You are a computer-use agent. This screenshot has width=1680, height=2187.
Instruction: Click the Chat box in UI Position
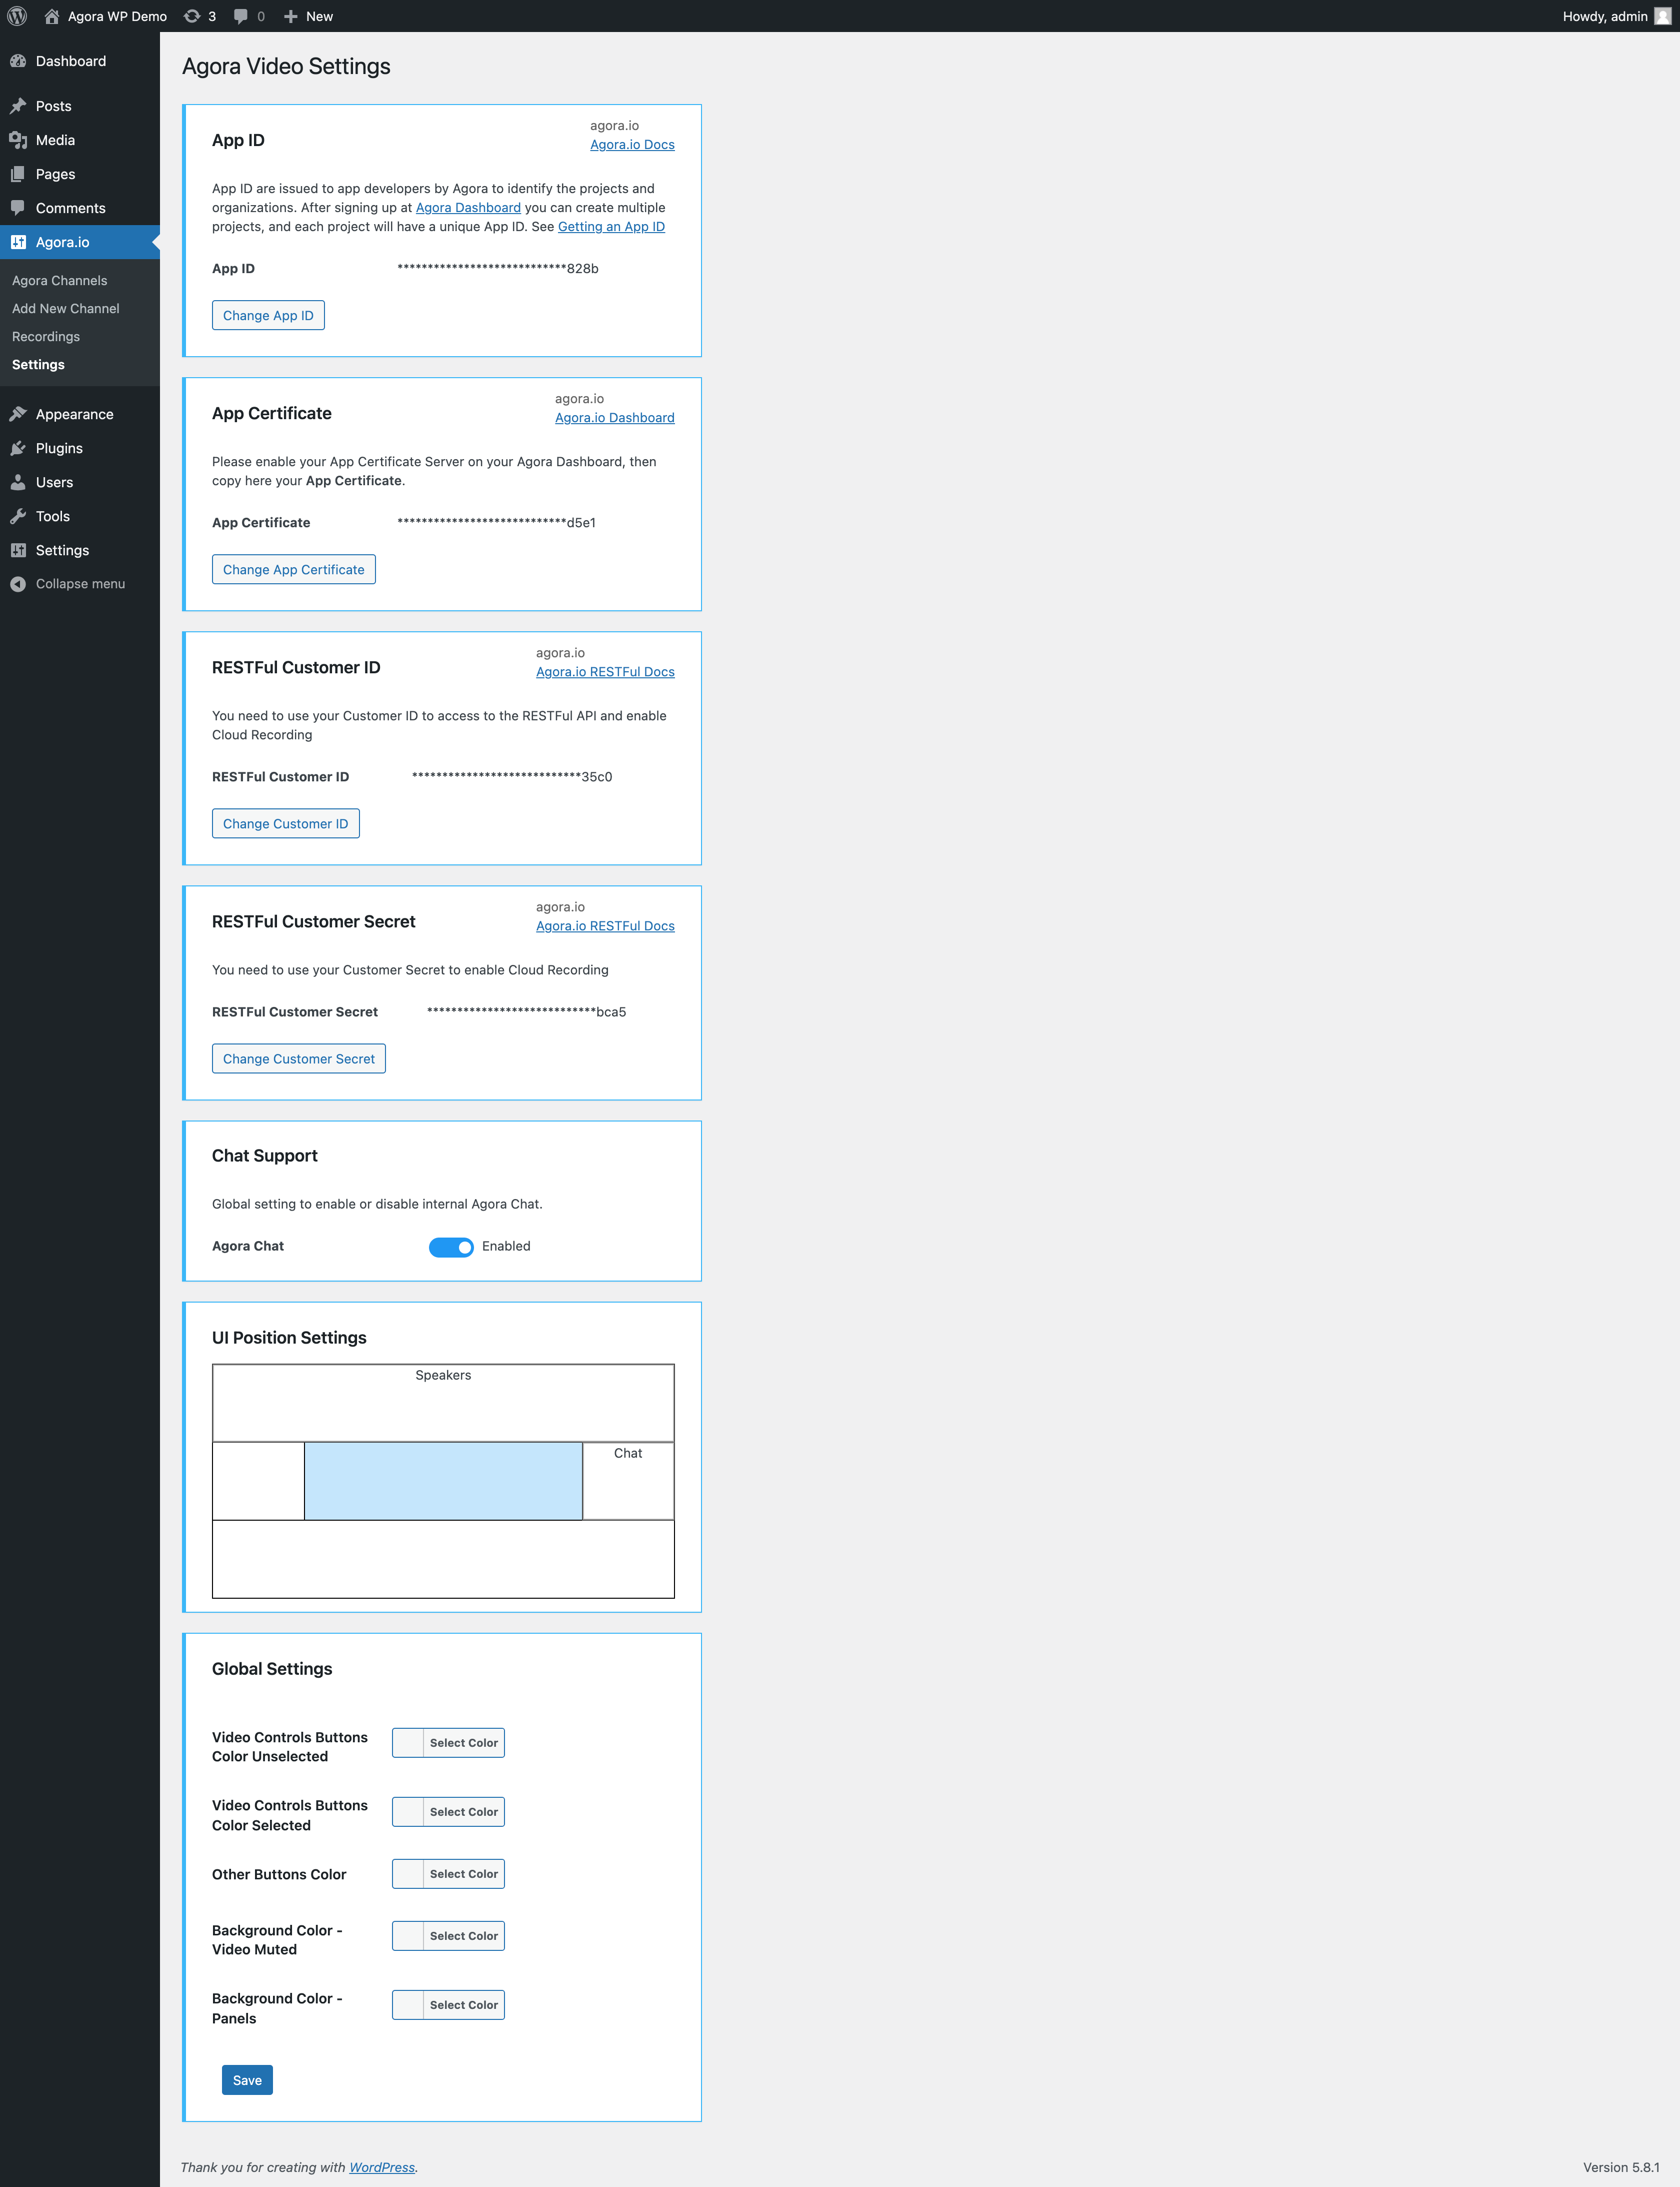pyautogui.click(x=628, y=1481)
